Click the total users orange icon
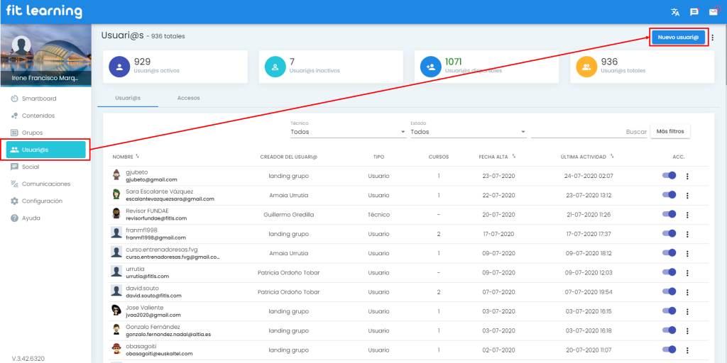The image size is (727, 363). 586,67
